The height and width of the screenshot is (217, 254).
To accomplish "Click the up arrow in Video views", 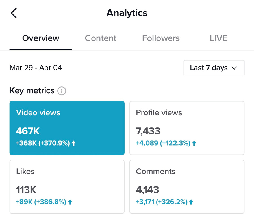I will pyautogui.click(x=73, y=143).
